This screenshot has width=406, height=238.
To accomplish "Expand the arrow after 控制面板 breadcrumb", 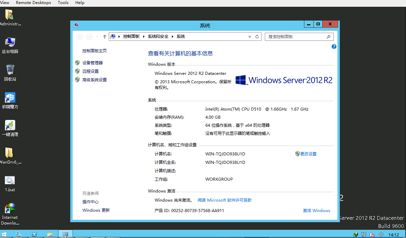I will (144, 37).
